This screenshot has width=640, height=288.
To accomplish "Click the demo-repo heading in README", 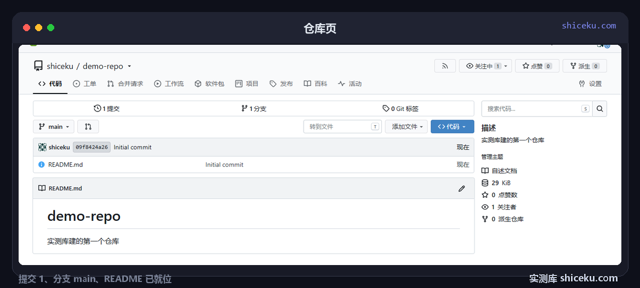I will 84,216.
